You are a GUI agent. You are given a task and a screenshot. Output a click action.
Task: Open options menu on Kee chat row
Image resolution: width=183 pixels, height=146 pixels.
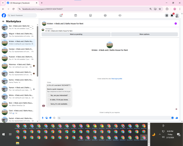pyautogui.click(x=31, y=27)
